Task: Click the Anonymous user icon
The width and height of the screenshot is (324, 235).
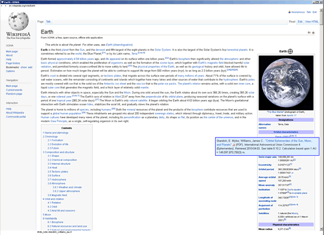Action: pyautogui.click(x=290, y=12)
